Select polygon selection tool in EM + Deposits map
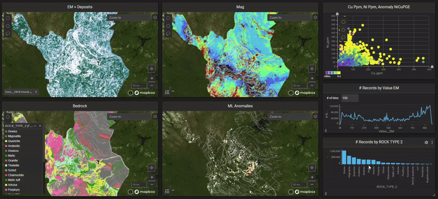This screenshot has height=199, width=438. [x=8, y=25]
